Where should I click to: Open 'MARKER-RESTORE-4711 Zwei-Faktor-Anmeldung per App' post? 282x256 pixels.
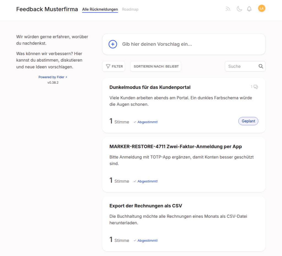coord(175,146)
